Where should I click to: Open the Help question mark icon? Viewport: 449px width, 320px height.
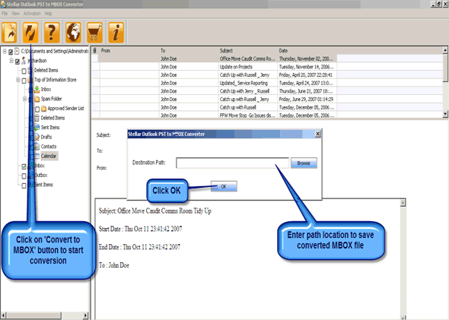click(52, 33)
